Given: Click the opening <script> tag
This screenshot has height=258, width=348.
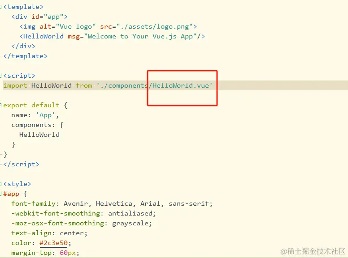Looking at the screenshot, I should 19,76.
